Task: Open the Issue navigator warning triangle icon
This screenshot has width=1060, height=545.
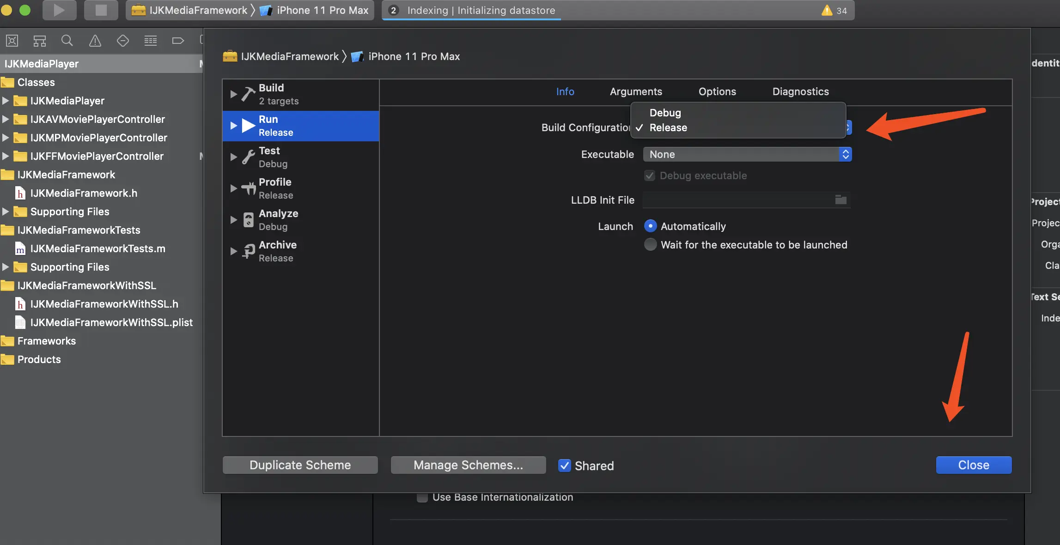Action: 95,41
